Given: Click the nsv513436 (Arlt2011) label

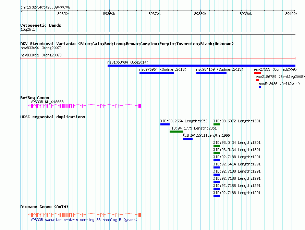Looking at the screenshot, I should (279, 84).
